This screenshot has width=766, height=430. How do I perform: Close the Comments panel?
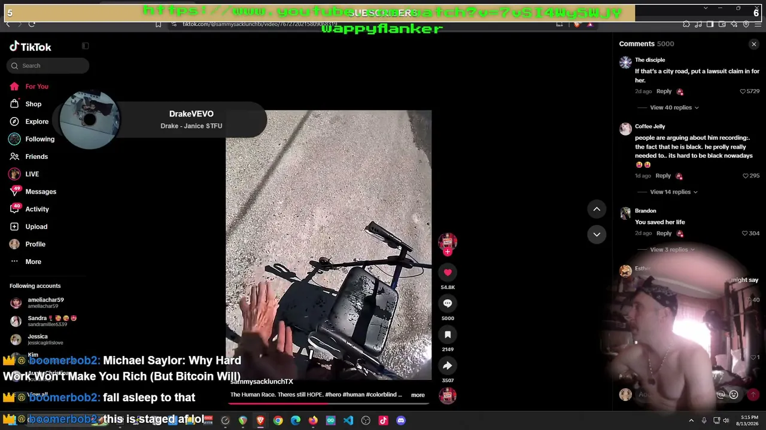coord(754,44)
